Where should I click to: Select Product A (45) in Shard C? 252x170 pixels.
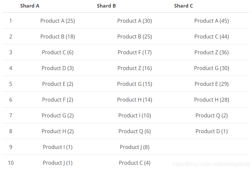(212, 21)
